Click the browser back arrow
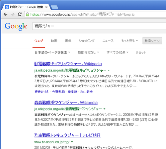166x149 pixels. coord(5,14)
